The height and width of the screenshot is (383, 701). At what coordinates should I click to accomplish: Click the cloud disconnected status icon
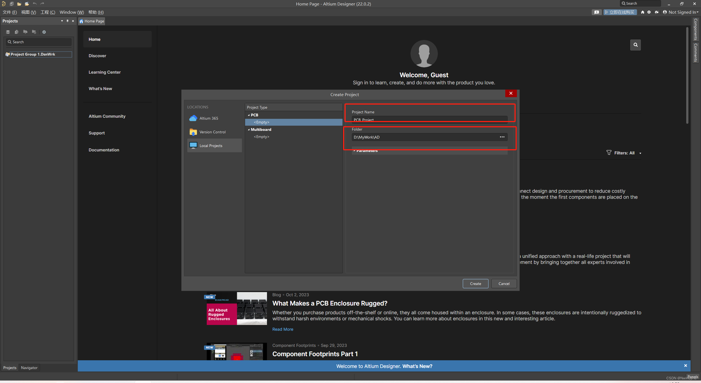tap(657, 12)
